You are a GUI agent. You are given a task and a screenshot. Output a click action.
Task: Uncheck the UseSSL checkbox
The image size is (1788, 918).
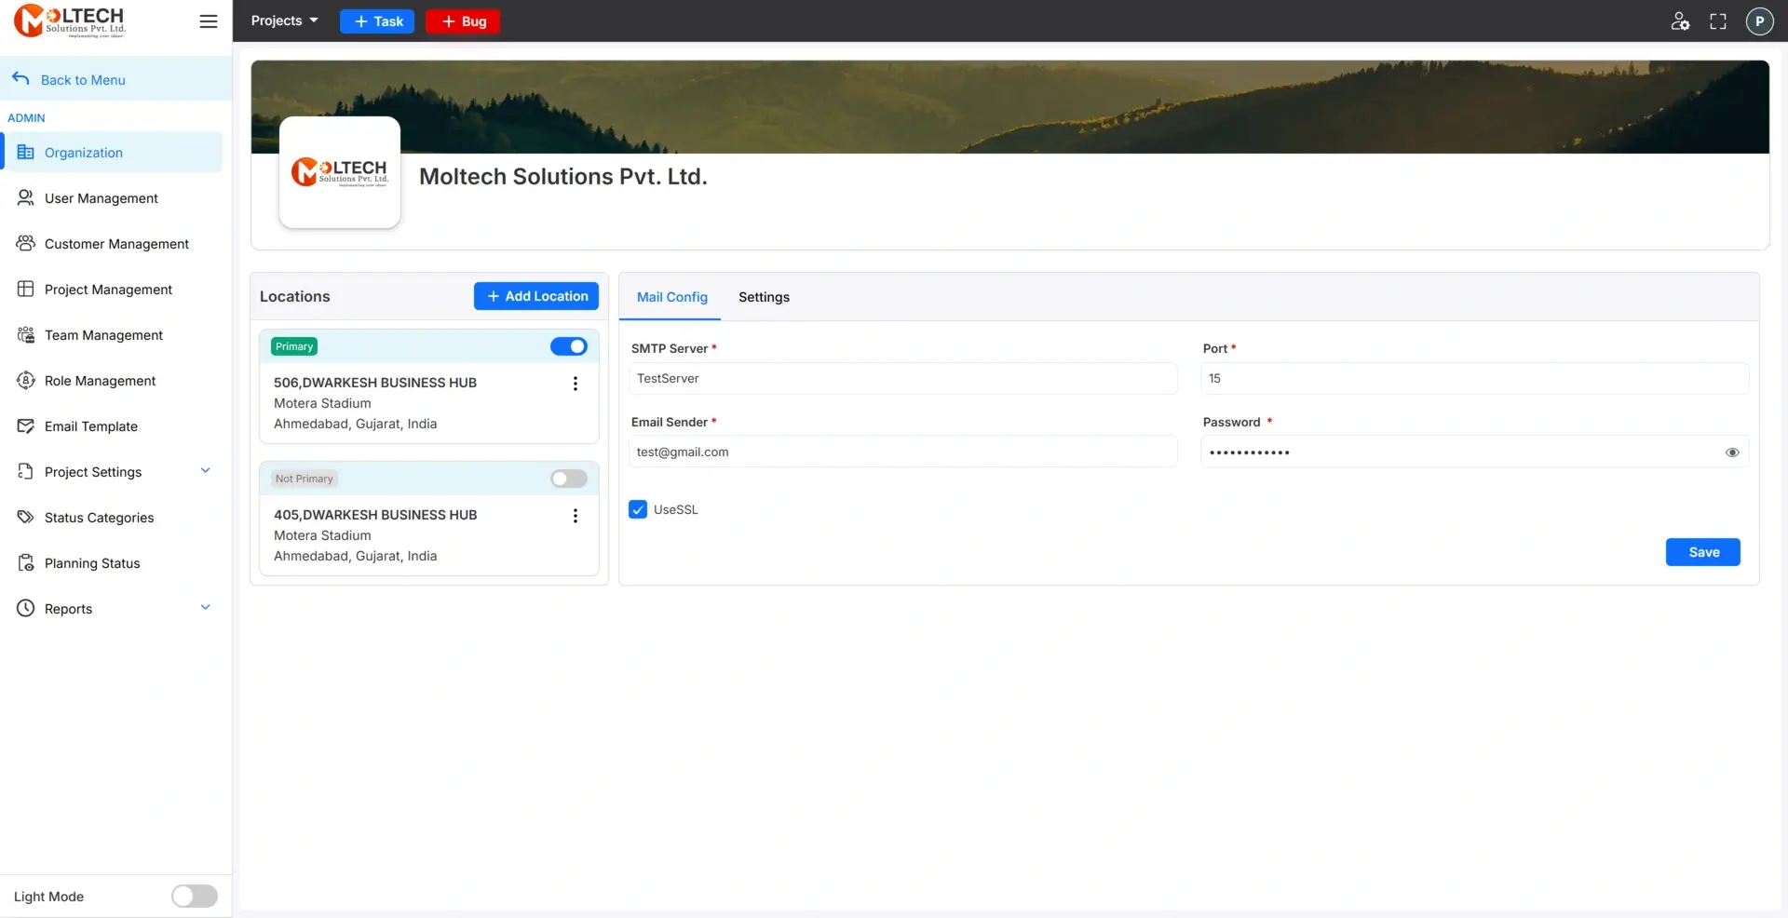pyautogui.click(x=638, y=509)
